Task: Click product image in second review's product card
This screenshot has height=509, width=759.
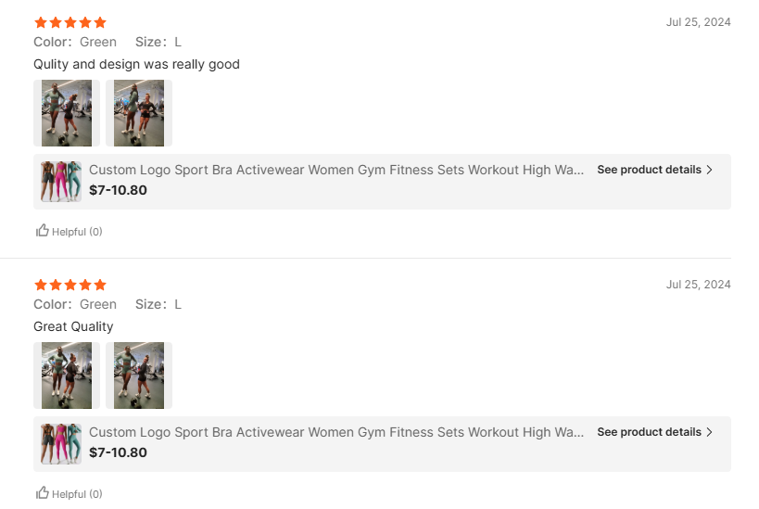Action: tap(61, 444)
